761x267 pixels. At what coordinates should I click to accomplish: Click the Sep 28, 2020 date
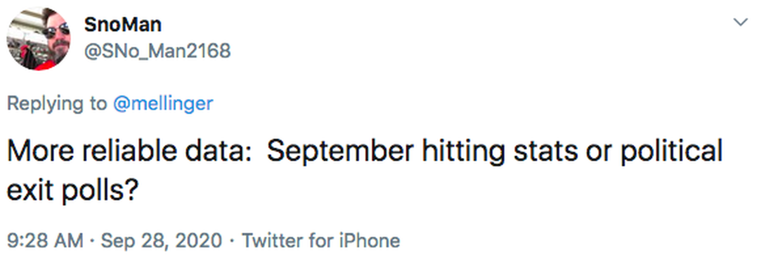(162, 242)
